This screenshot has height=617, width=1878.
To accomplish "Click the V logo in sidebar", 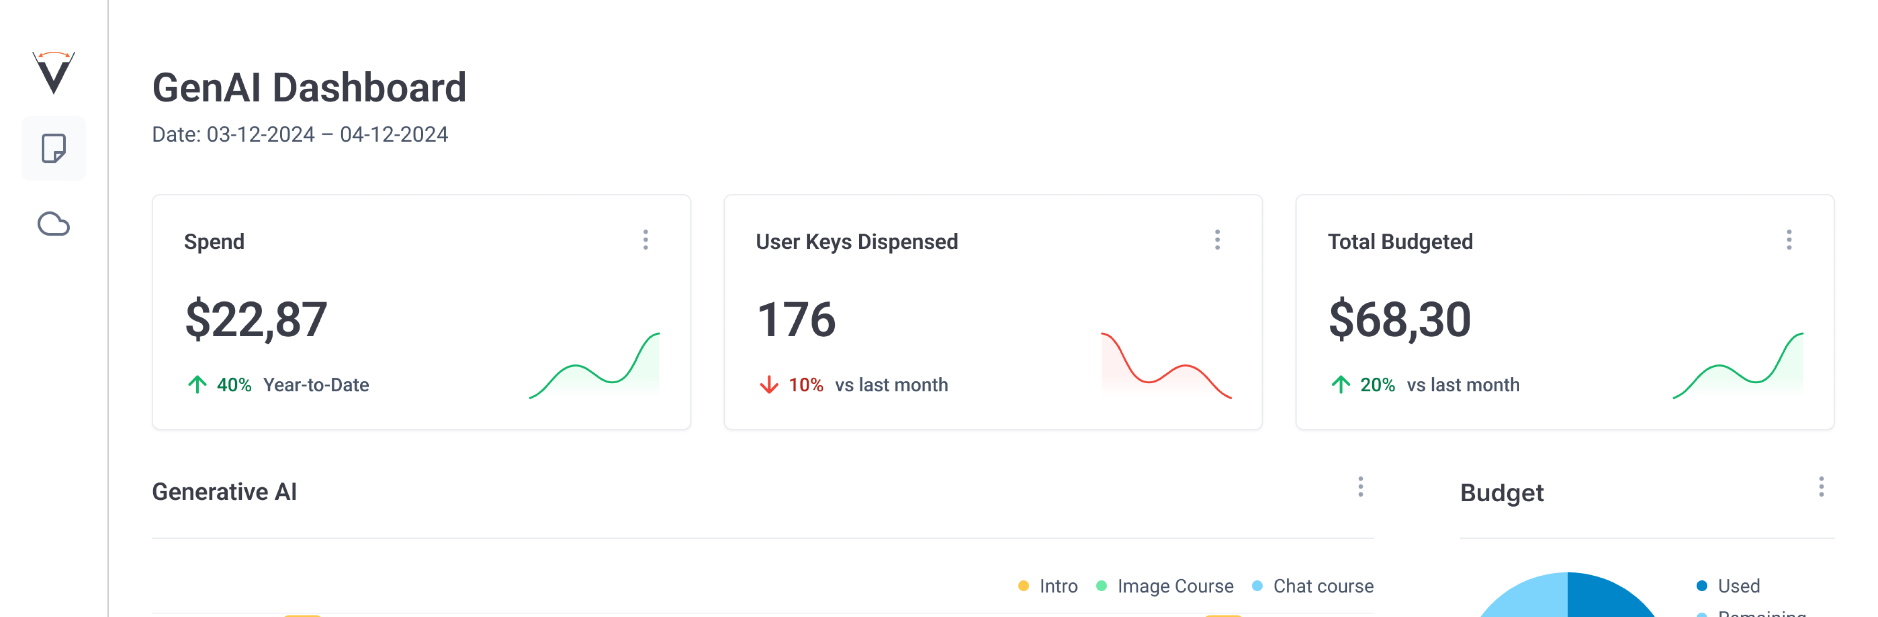I will pyautogui.click(x=53, y=72).
